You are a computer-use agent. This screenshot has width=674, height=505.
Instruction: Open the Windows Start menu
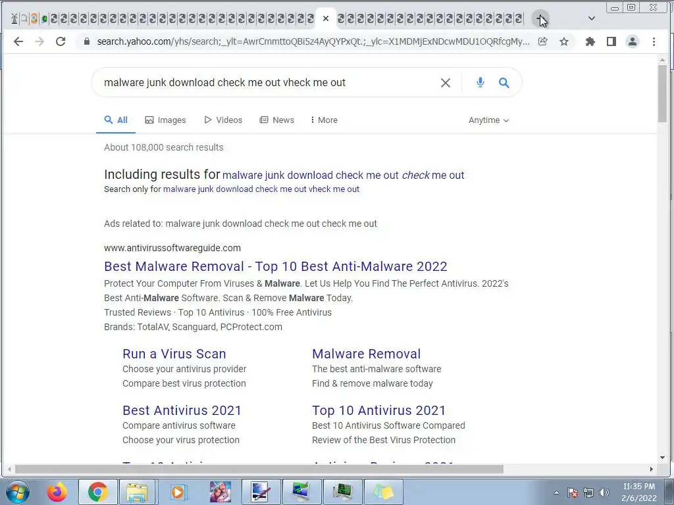pyautogui.click(x=18, y=492)
